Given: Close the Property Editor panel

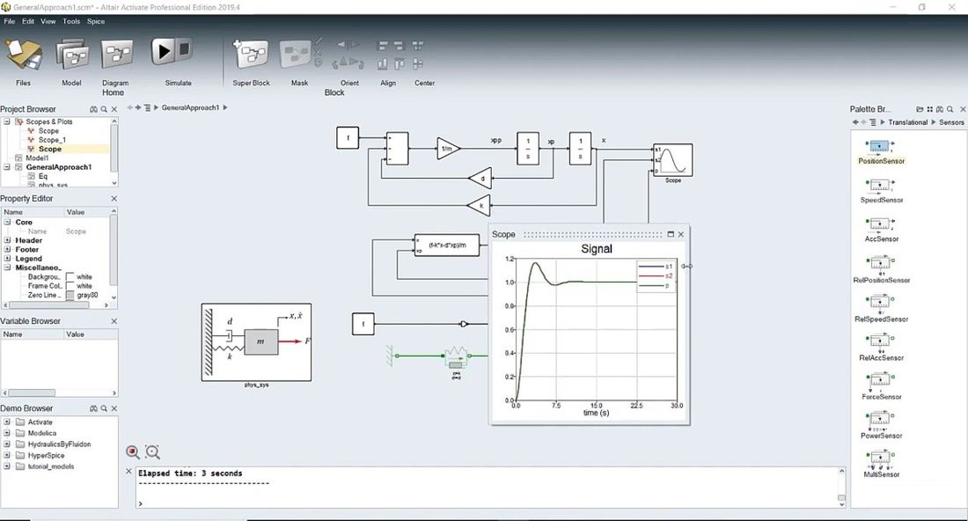Looking at the screenshot, I should point(114,199).
